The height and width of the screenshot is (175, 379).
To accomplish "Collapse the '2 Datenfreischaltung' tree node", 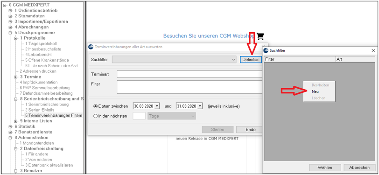I will click(15, 149).
